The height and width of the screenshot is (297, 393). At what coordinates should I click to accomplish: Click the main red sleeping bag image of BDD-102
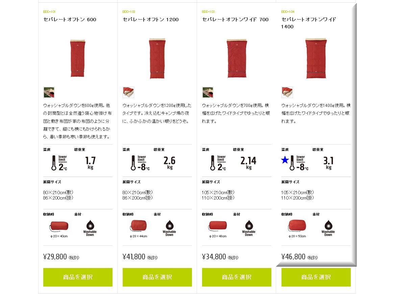(157, 58)
